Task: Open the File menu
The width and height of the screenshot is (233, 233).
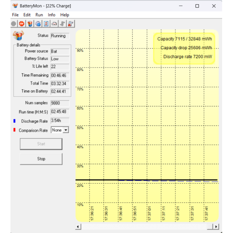Action: tap(15, 15)
